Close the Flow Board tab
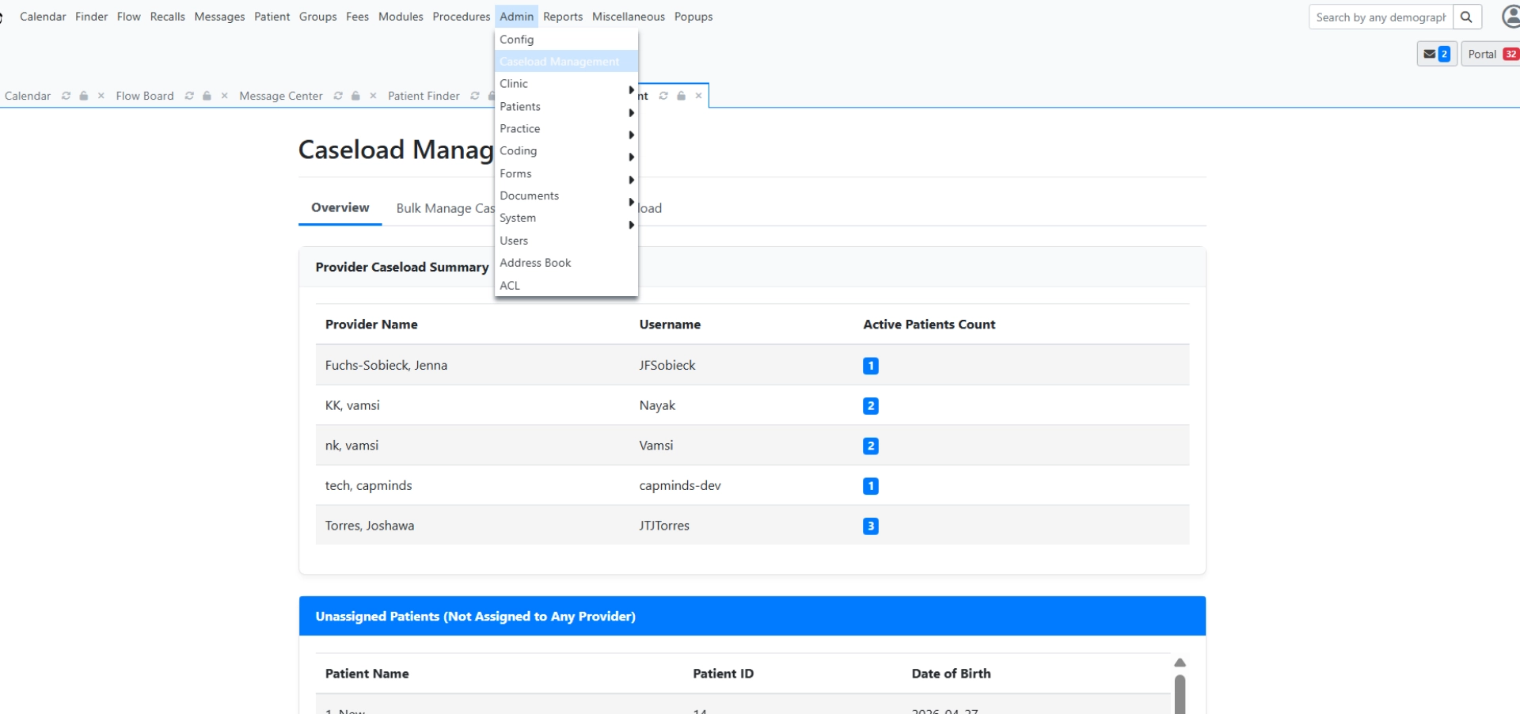 [x=225, y=96]
